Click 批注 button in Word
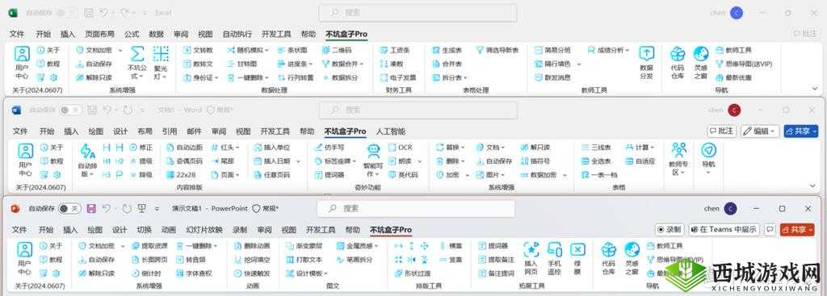Screen dimensions: 827x296 [x=721, y=131]
